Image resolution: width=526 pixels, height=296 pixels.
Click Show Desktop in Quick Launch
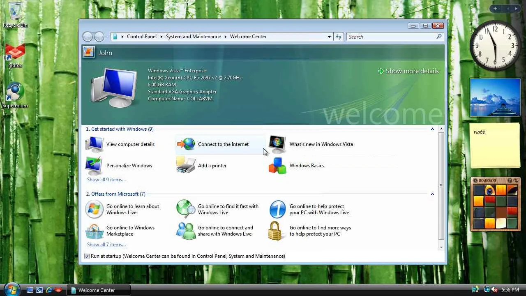30,290
